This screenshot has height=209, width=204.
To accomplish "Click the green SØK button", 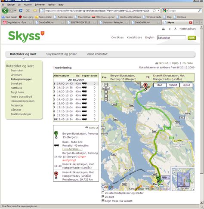I will click(192, 38).
